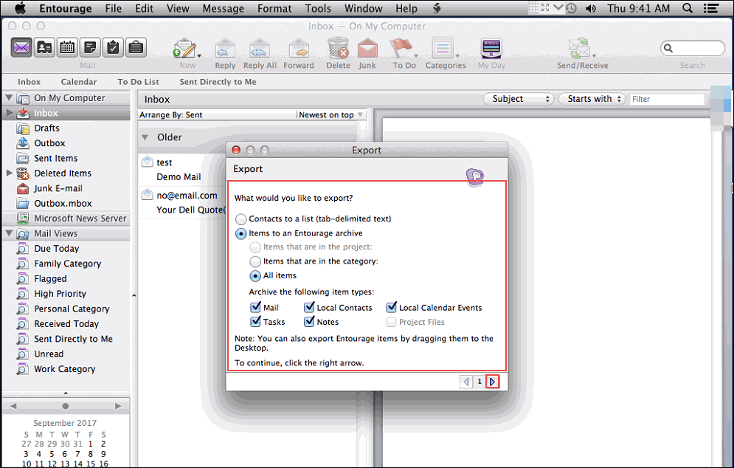
Task: Uncheck the Notes item type
Action: coord(310,322)
